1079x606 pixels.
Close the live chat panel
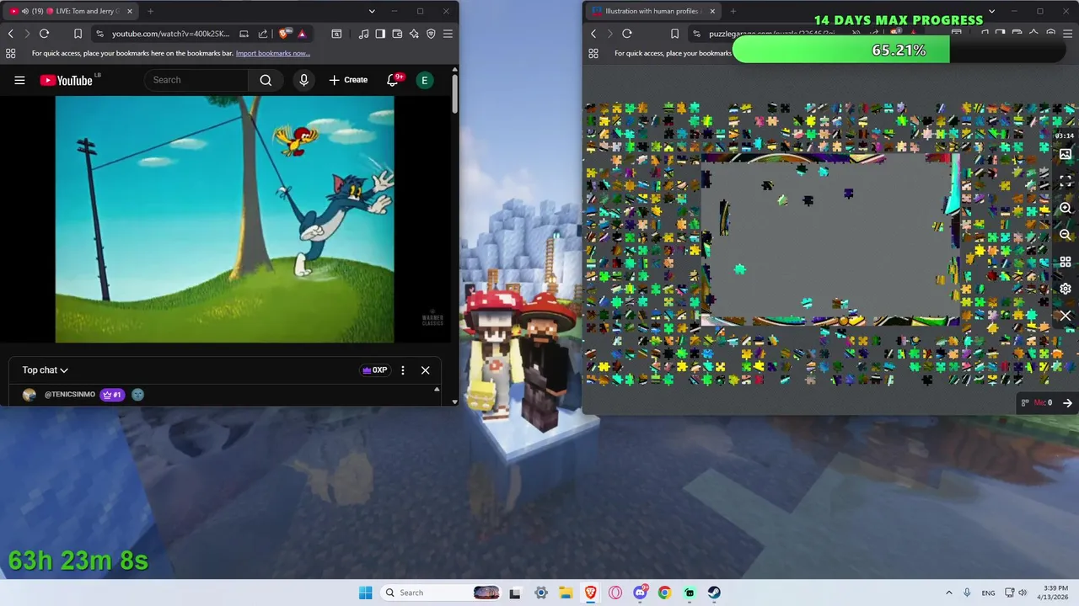[425, 370]
